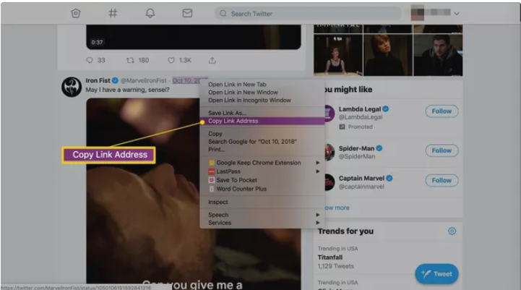Go to Twitter Home icon
Viewport: 521px width, 290px height.
76,13
